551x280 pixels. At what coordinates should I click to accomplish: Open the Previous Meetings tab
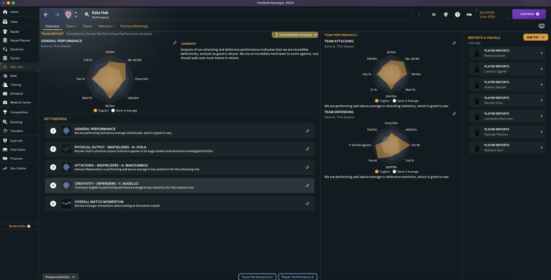[x=134, y=26]
